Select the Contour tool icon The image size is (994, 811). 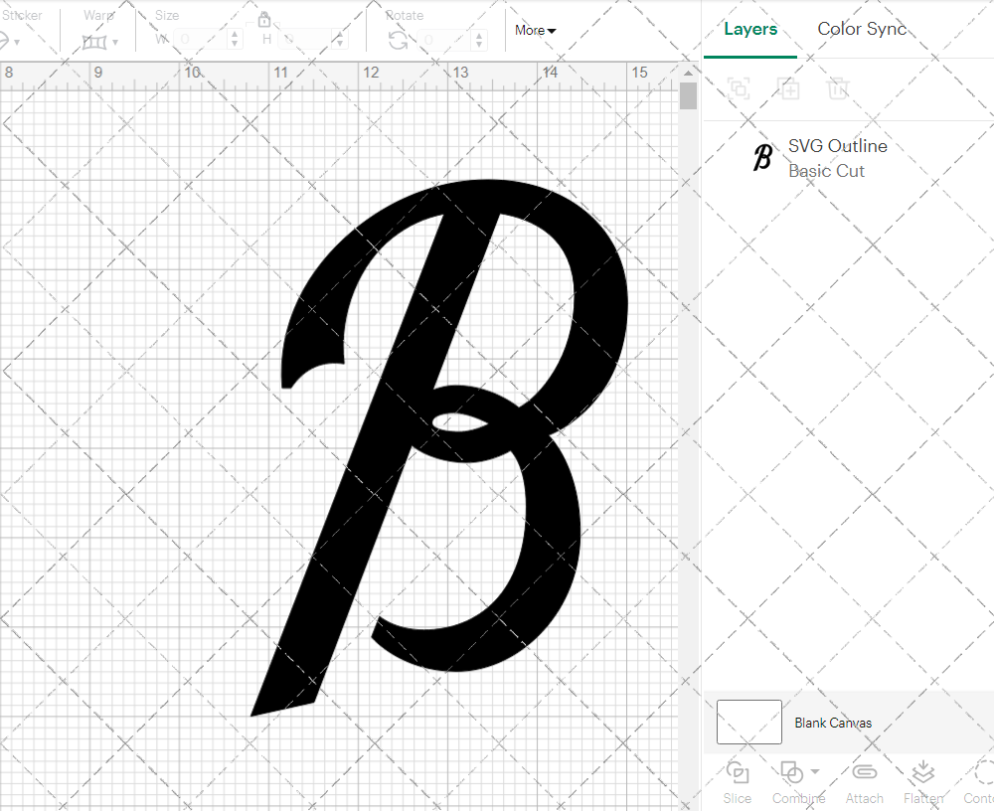984,772
